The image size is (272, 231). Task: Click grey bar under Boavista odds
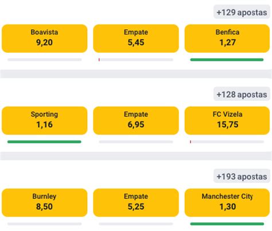coord(45,60)
